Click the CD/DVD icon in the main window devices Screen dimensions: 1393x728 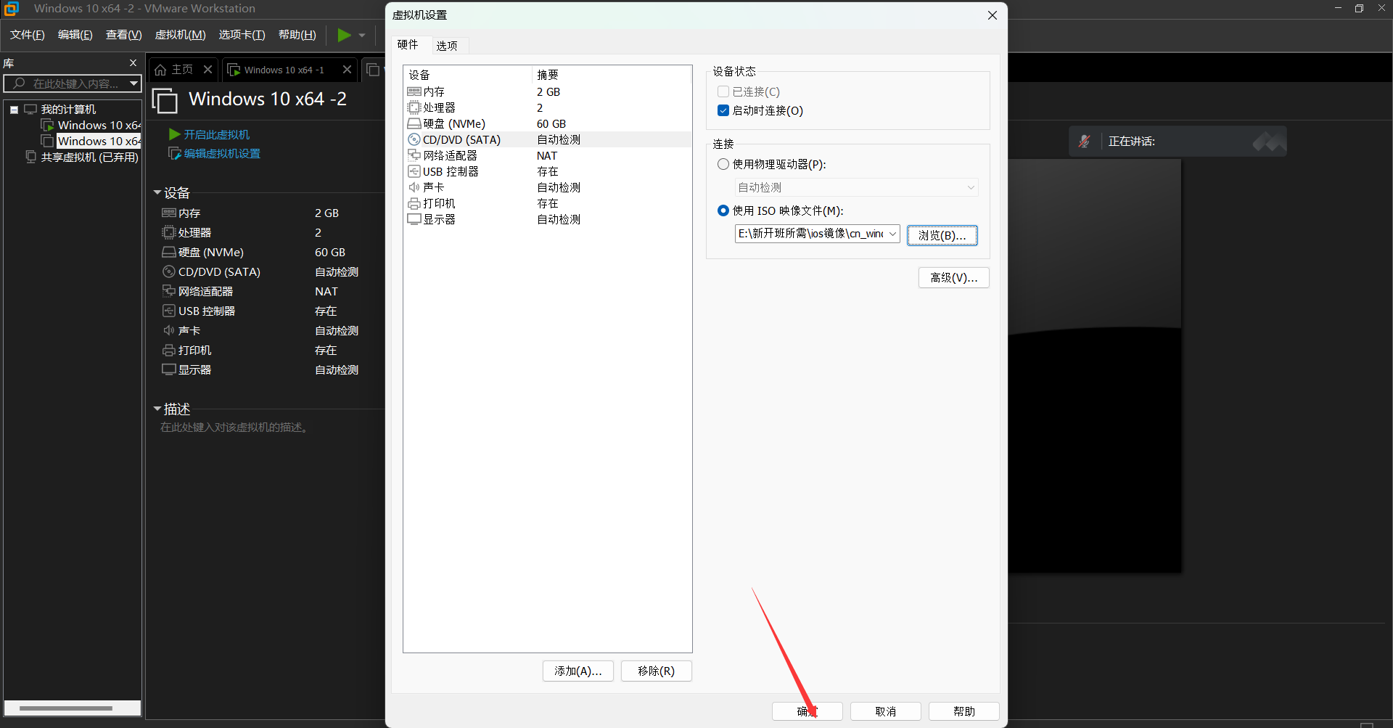tap(169, 271)
